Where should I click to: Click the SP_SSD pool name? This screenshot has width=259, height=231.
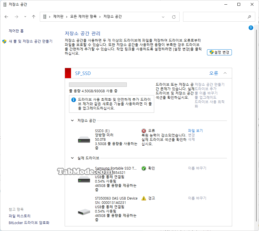(83, 73)
